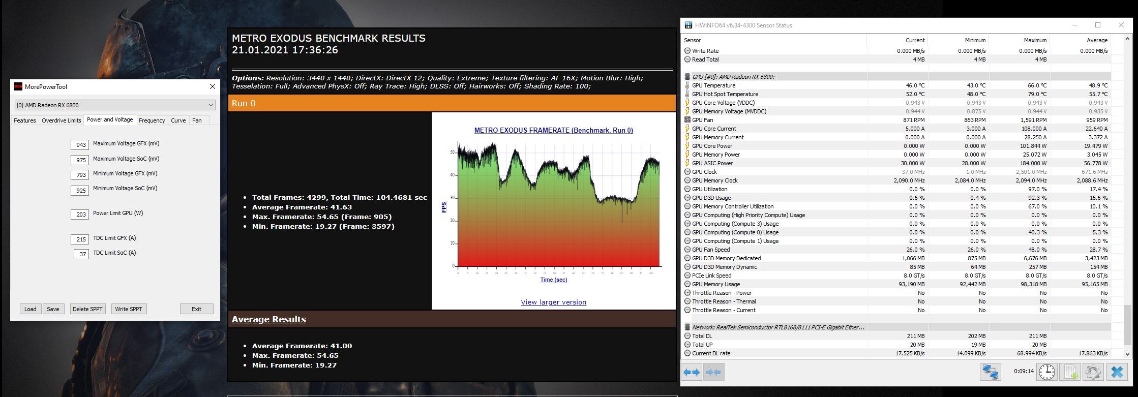The height and width of the screenshot is (397, 1138).
Task: Click the Maximum Voltage SoC field
Action: coord(80,160)
